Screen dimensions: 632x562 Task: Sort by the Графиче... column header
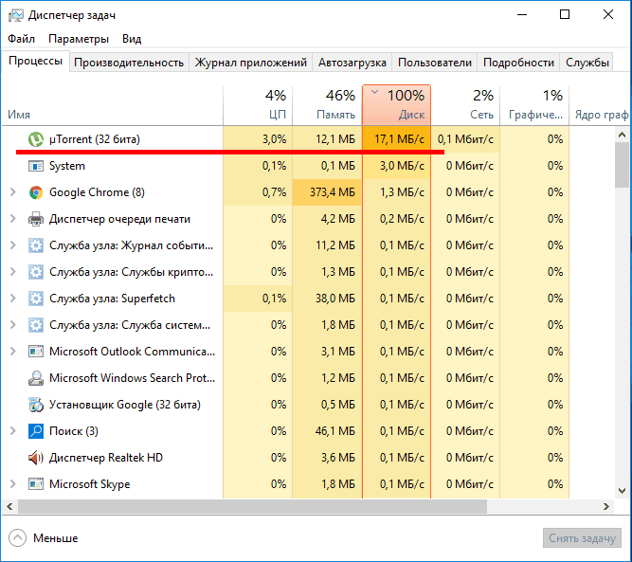click(x=534, y=105)
